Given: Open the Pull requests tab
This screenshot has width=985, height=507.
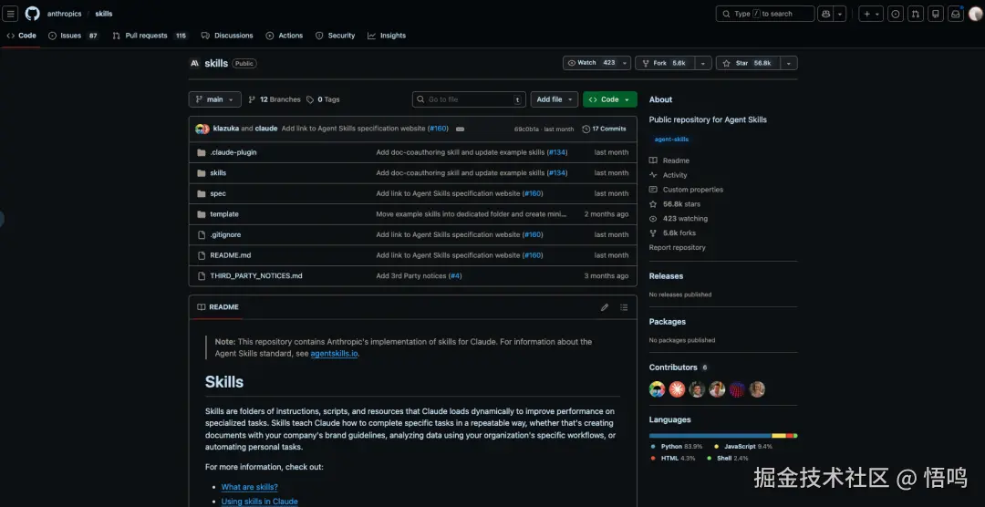Looking at the screenshot, I should point(150,36).
